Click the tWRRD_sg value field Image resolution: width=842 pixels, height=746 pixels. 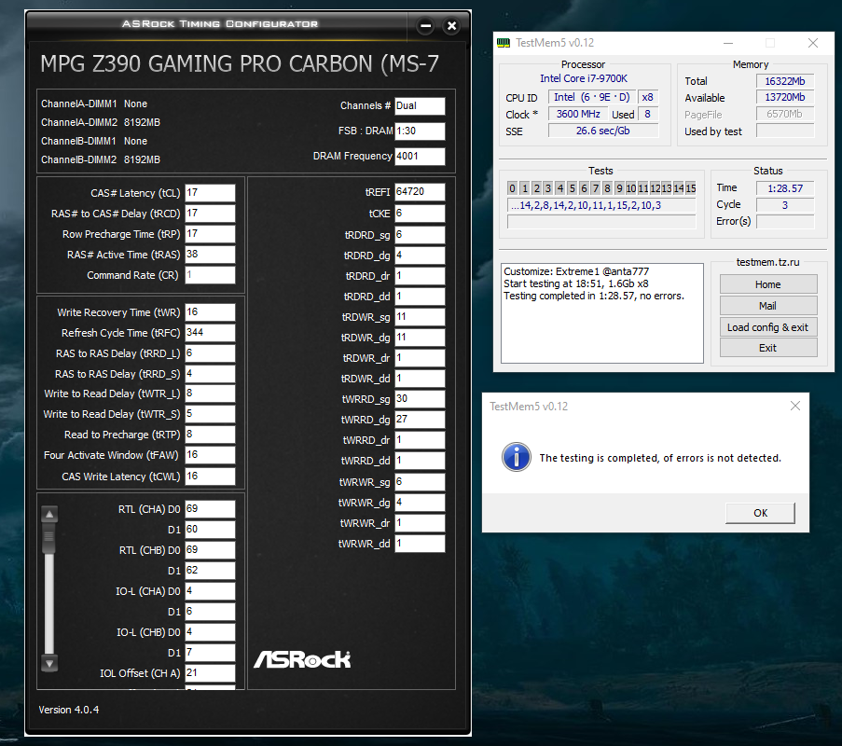click(420, 398)
